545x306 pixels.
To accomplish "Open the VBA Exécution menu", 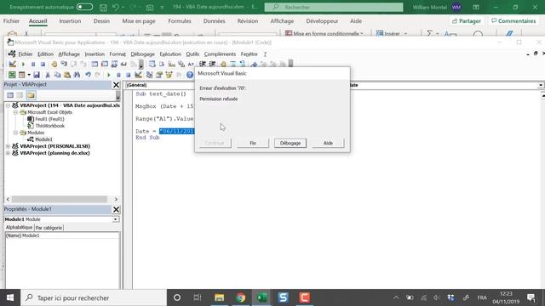I will point(170,54).
